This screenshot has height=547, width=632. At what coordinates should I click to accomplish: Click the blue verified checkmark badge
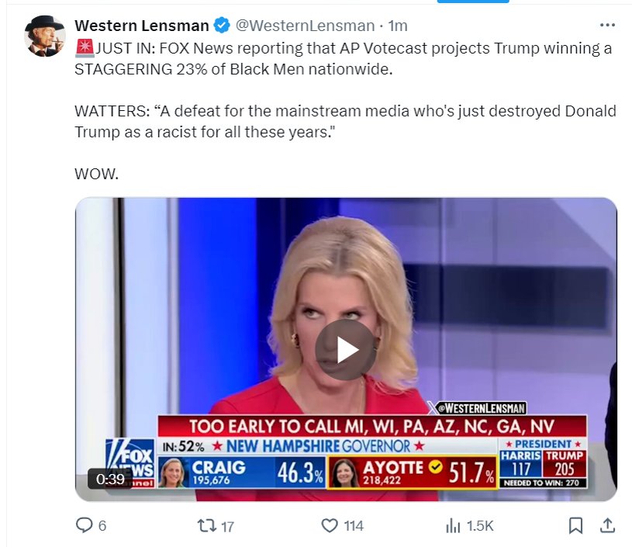pyautogui.click(x=222, y=26)
